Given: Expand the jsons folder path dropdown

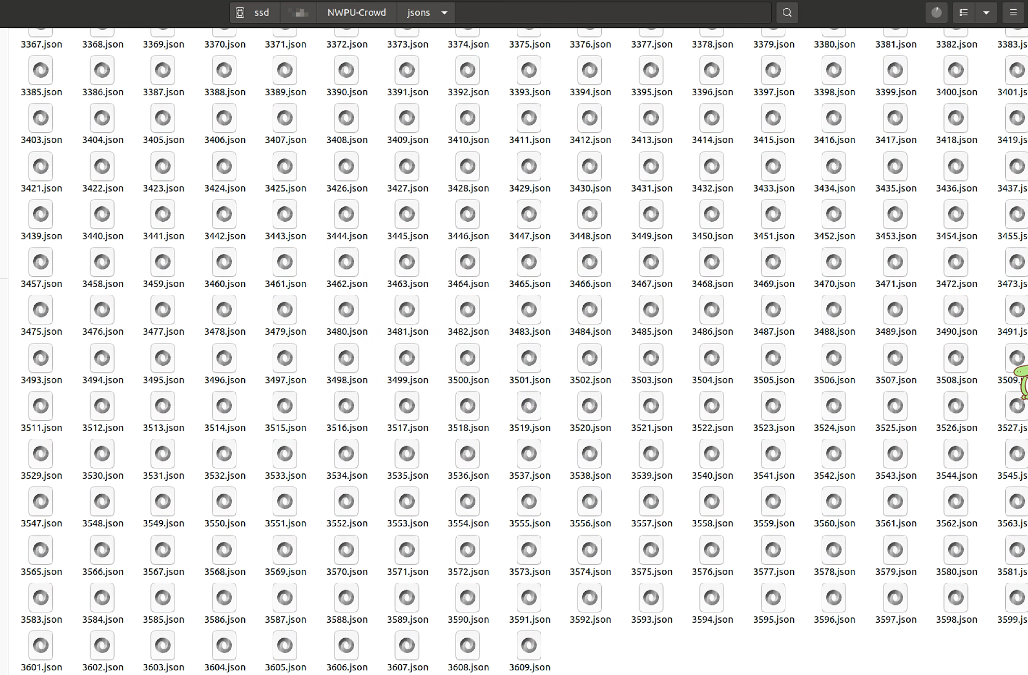Looking at the screenshot, I should 444,12.
